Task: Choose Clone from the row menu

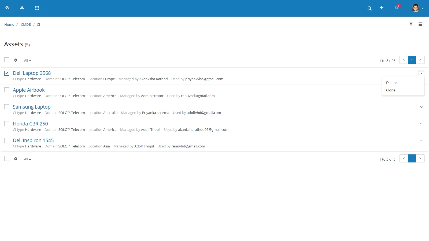Action: pos(391,90)
